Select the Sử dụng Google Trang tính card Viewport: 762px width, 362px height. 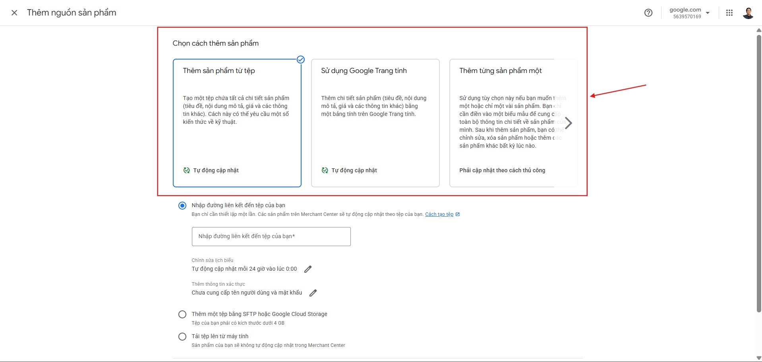[375, 123]
